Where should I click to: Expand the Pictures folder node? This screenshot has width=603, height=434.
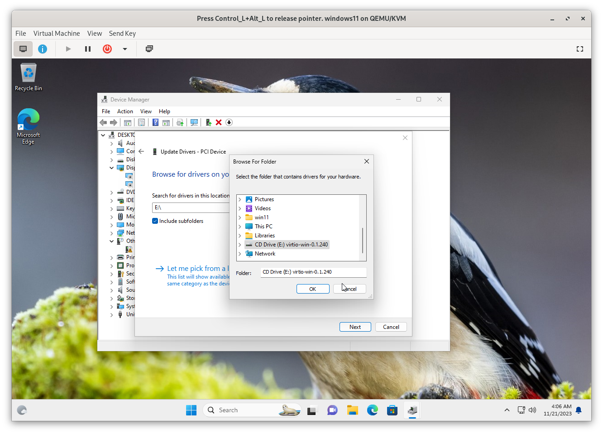pos(240,199)
